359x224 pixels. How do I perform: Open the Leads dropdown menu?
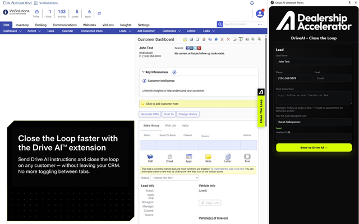pos(125,31)
